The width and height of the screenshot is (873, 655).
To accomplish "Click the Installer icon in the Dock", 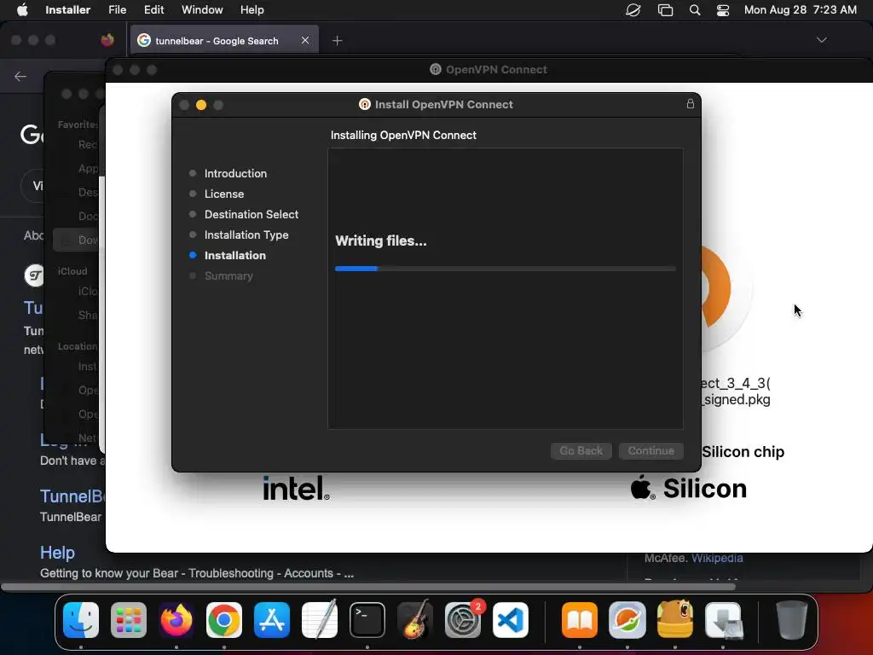I will (723, 619).
